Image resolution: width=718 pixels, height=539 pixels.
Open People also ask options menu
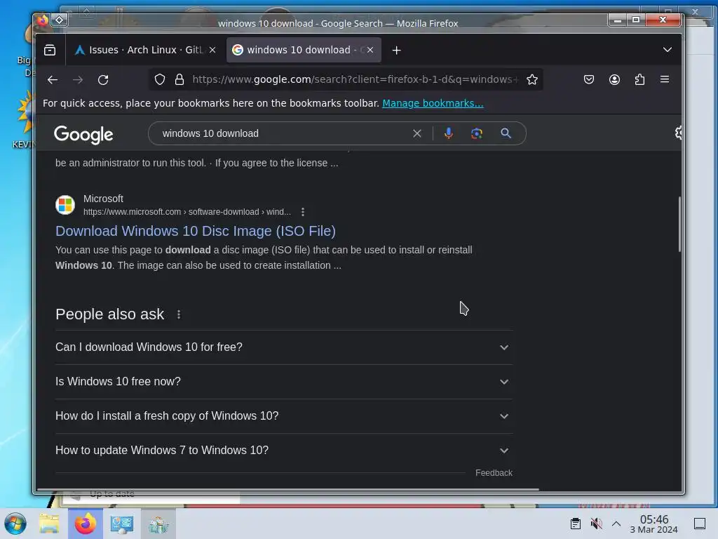point(179,314)
